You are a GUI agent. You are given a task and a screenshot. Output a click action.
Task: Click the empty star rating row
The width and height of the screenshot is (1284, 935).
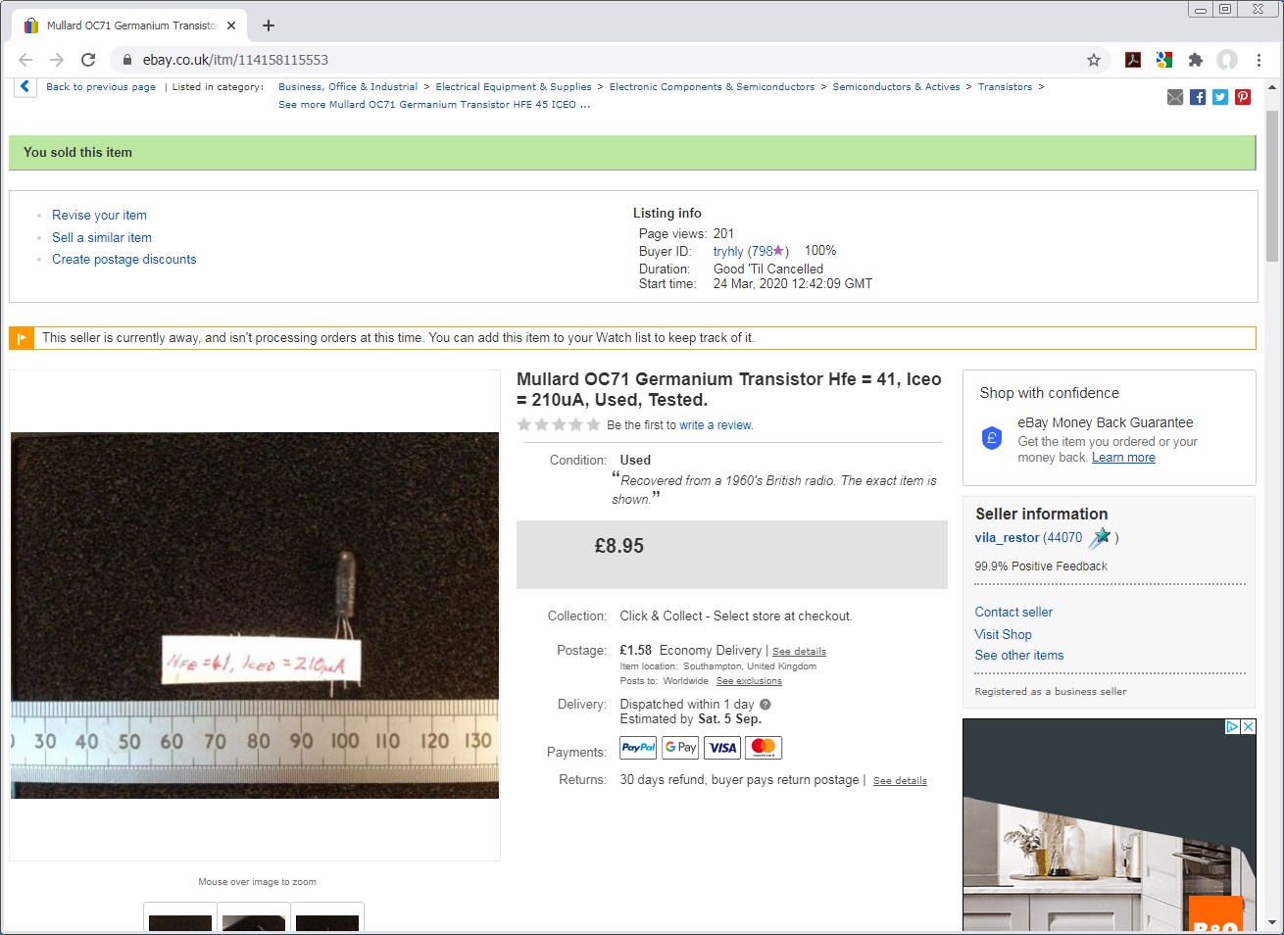coord(559,425)
